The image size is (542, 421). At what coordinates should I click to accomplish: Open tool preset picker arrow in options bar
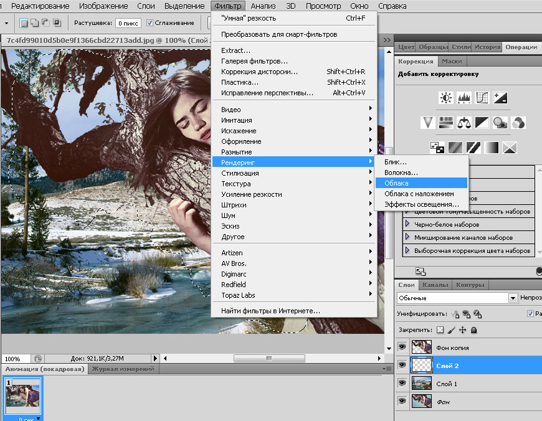(x=7, y=24)
